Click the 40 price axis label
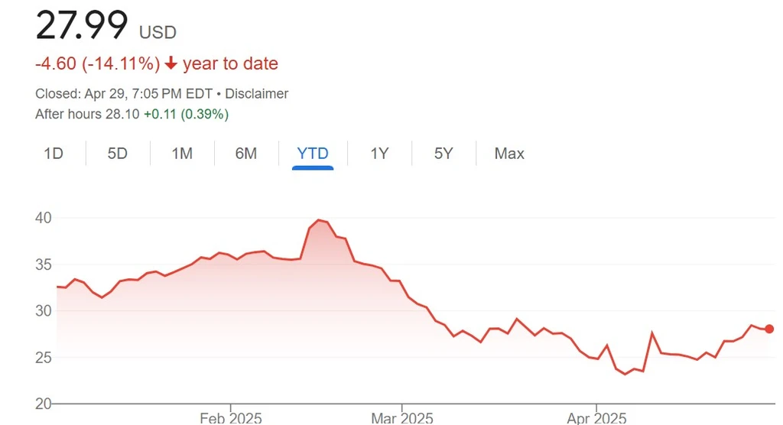The height and width of the screenshot is (425, 783). coord(43,218)
